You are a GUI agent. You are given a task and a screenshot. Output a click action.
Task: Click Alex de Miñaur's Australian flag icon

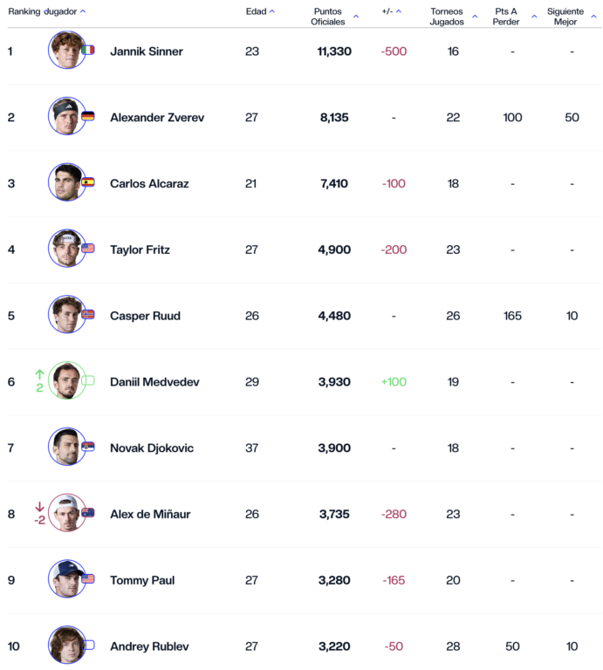(x=87, y=513)
